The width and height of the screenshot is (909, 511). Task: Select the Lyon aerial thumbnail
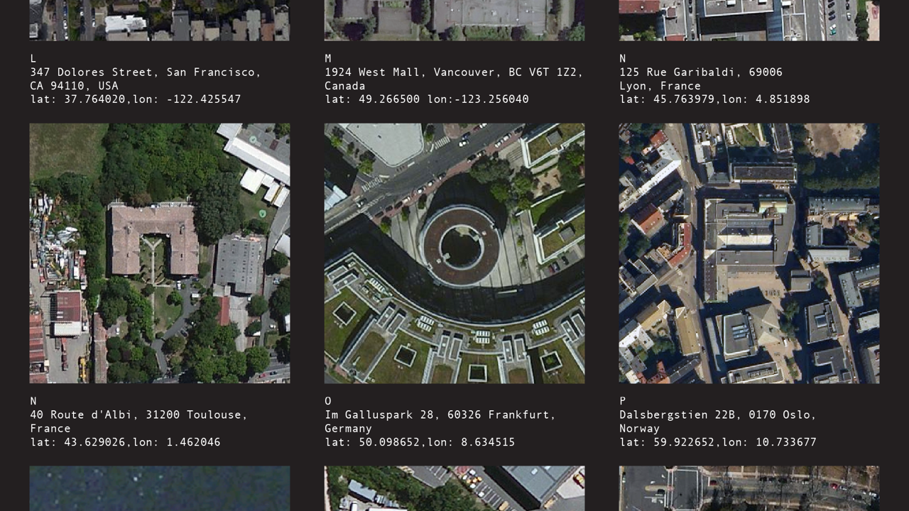click(749, 20)
